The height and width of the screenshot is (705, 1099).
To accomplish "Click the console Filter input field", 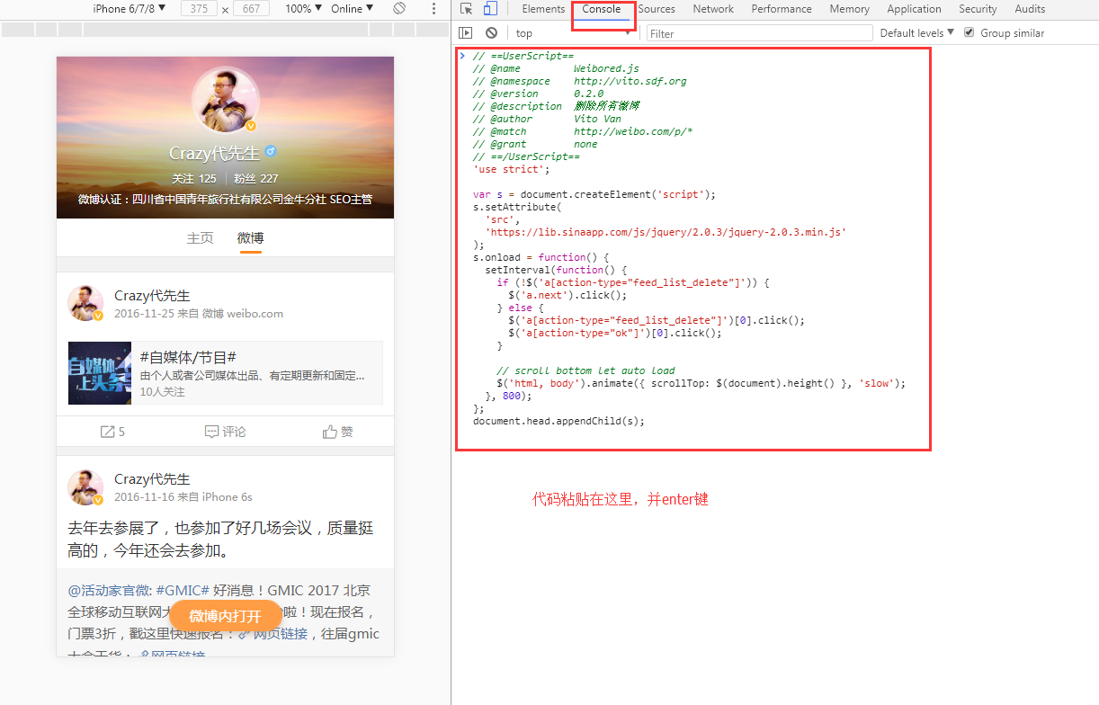I will 759,33.
